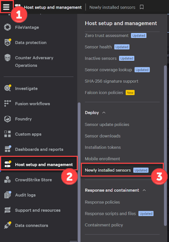Open Data connectors
This screenshot has height=242, width=169.
pos(31,225)
